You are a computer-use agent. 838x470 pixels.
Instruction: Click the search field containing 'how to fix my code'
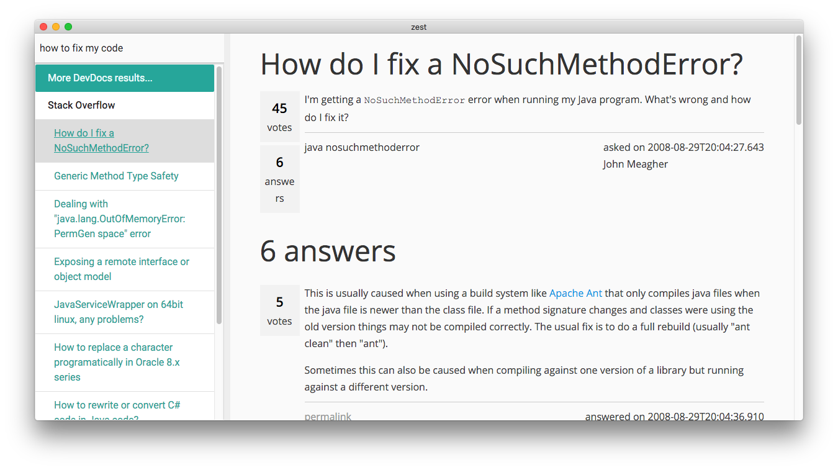pos(129,48)
